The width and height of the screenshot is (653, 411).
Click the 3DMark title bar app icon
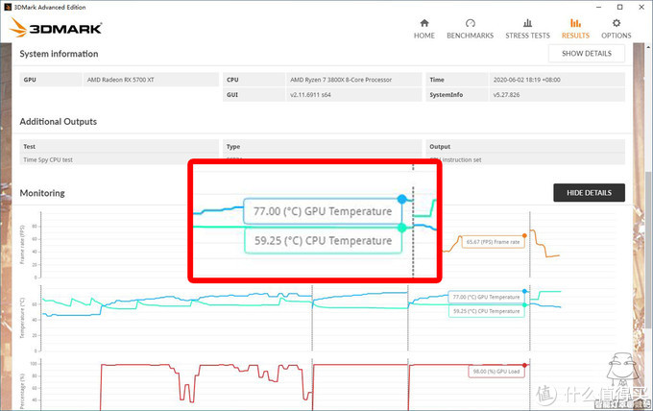tap(7, 7)
